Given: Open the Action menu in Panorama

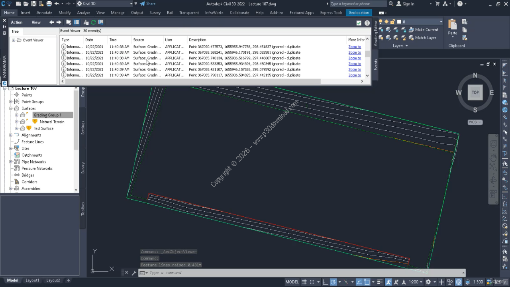Looking at the screenshot, I should point(16,22).
